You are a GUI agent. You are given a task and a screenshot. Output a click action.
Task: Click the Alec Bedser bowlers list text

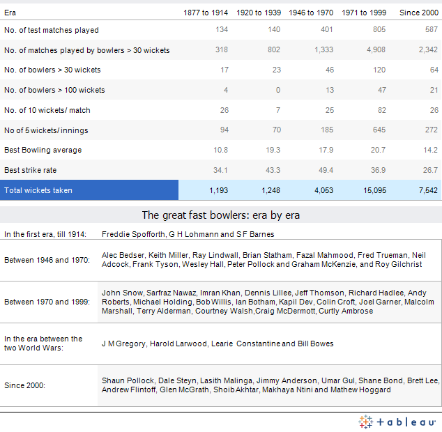pyautogui.click(x=264, y=260)
